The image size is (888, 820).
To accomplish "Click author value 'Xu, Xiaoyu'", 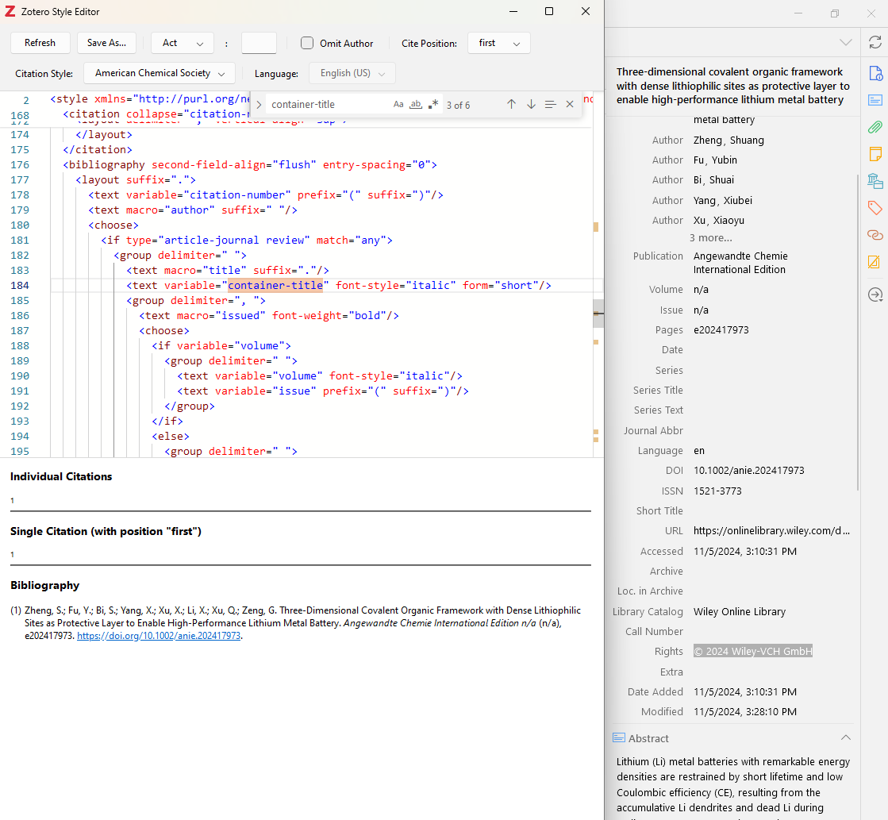I will [x=719, y=221].
